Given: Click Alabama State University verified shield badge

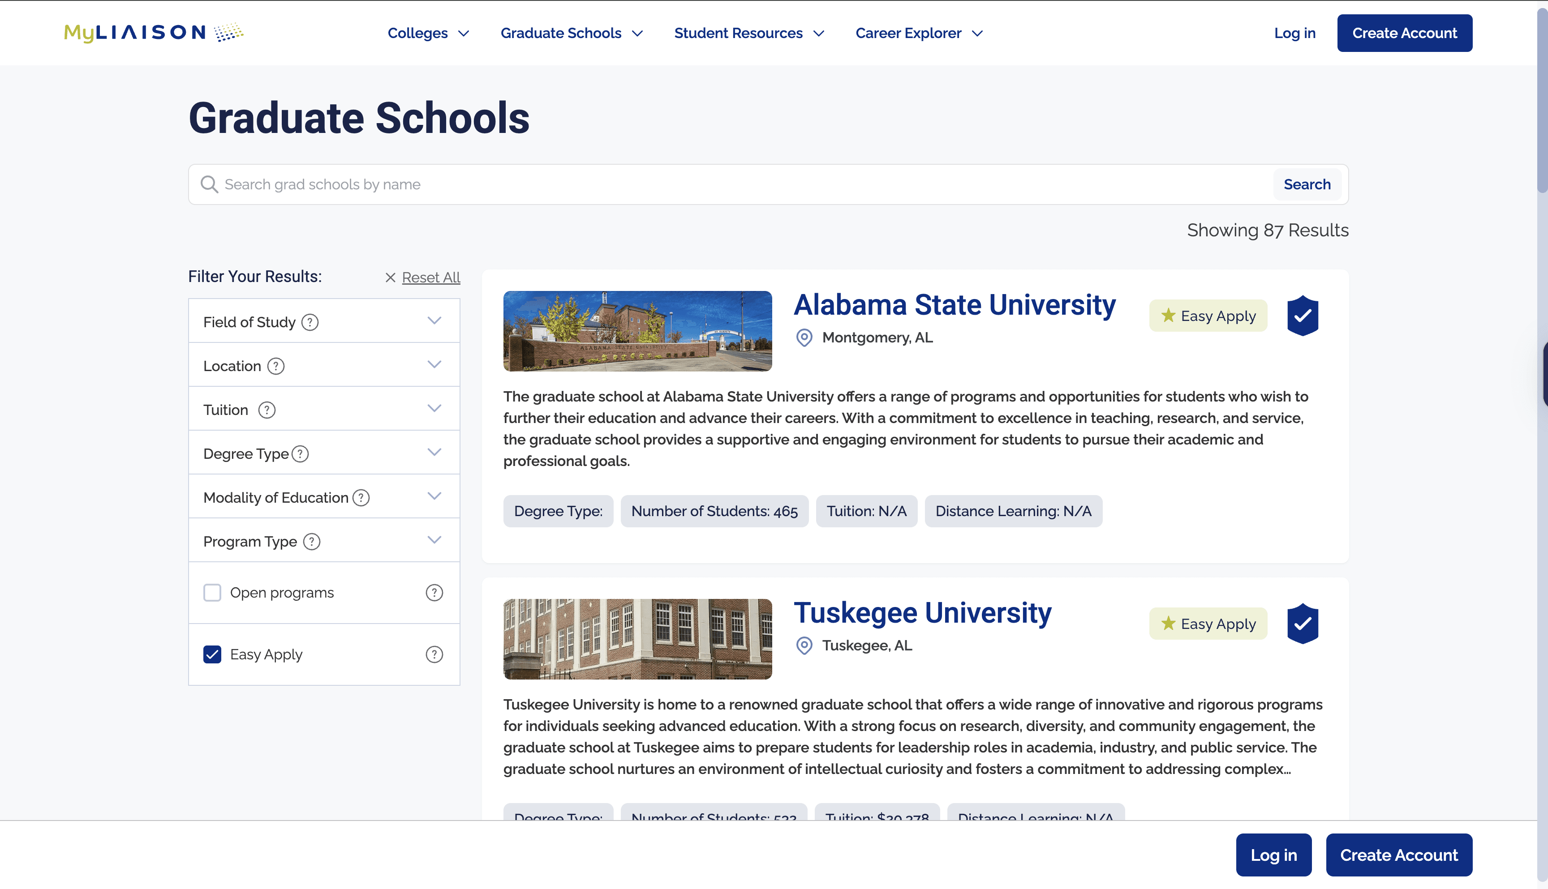Looking at the screenshot, I should tap(1303, 316).
